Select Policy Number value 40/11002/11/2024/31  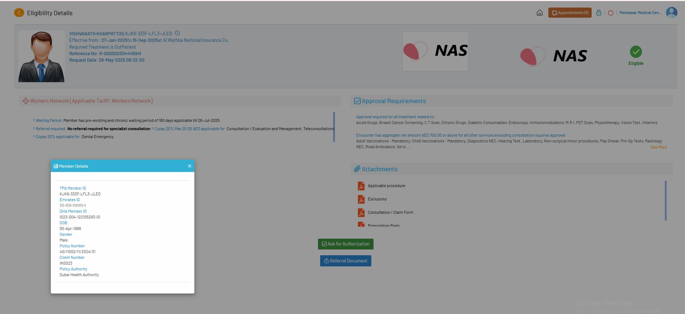tap(78, 252)
